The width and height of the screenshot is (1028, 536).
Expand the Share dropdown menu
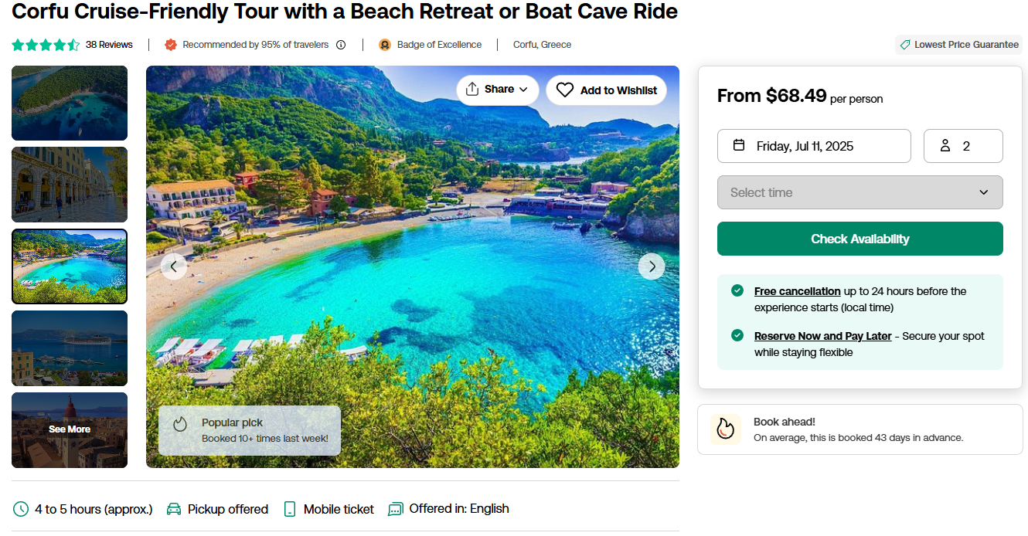click(523, 90)
